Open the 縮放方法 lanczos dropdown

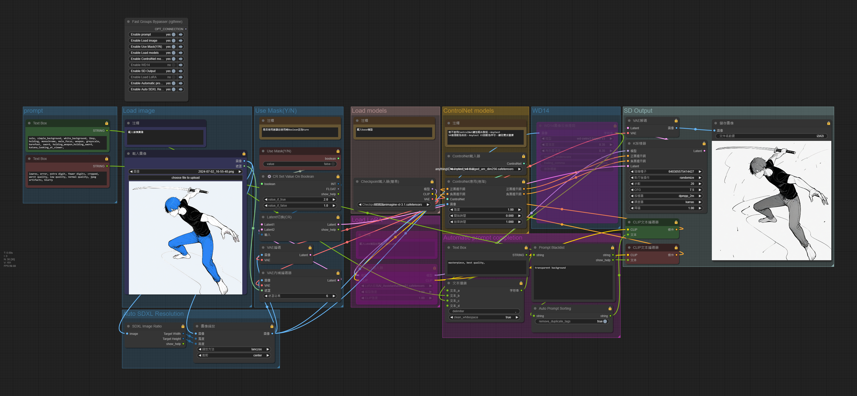click(234, 350)
